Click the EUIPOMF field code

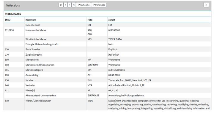(93, 65)
